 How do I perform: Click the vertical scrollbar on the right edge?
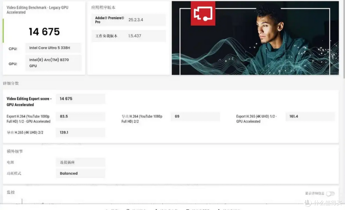(x=344, y=39)
